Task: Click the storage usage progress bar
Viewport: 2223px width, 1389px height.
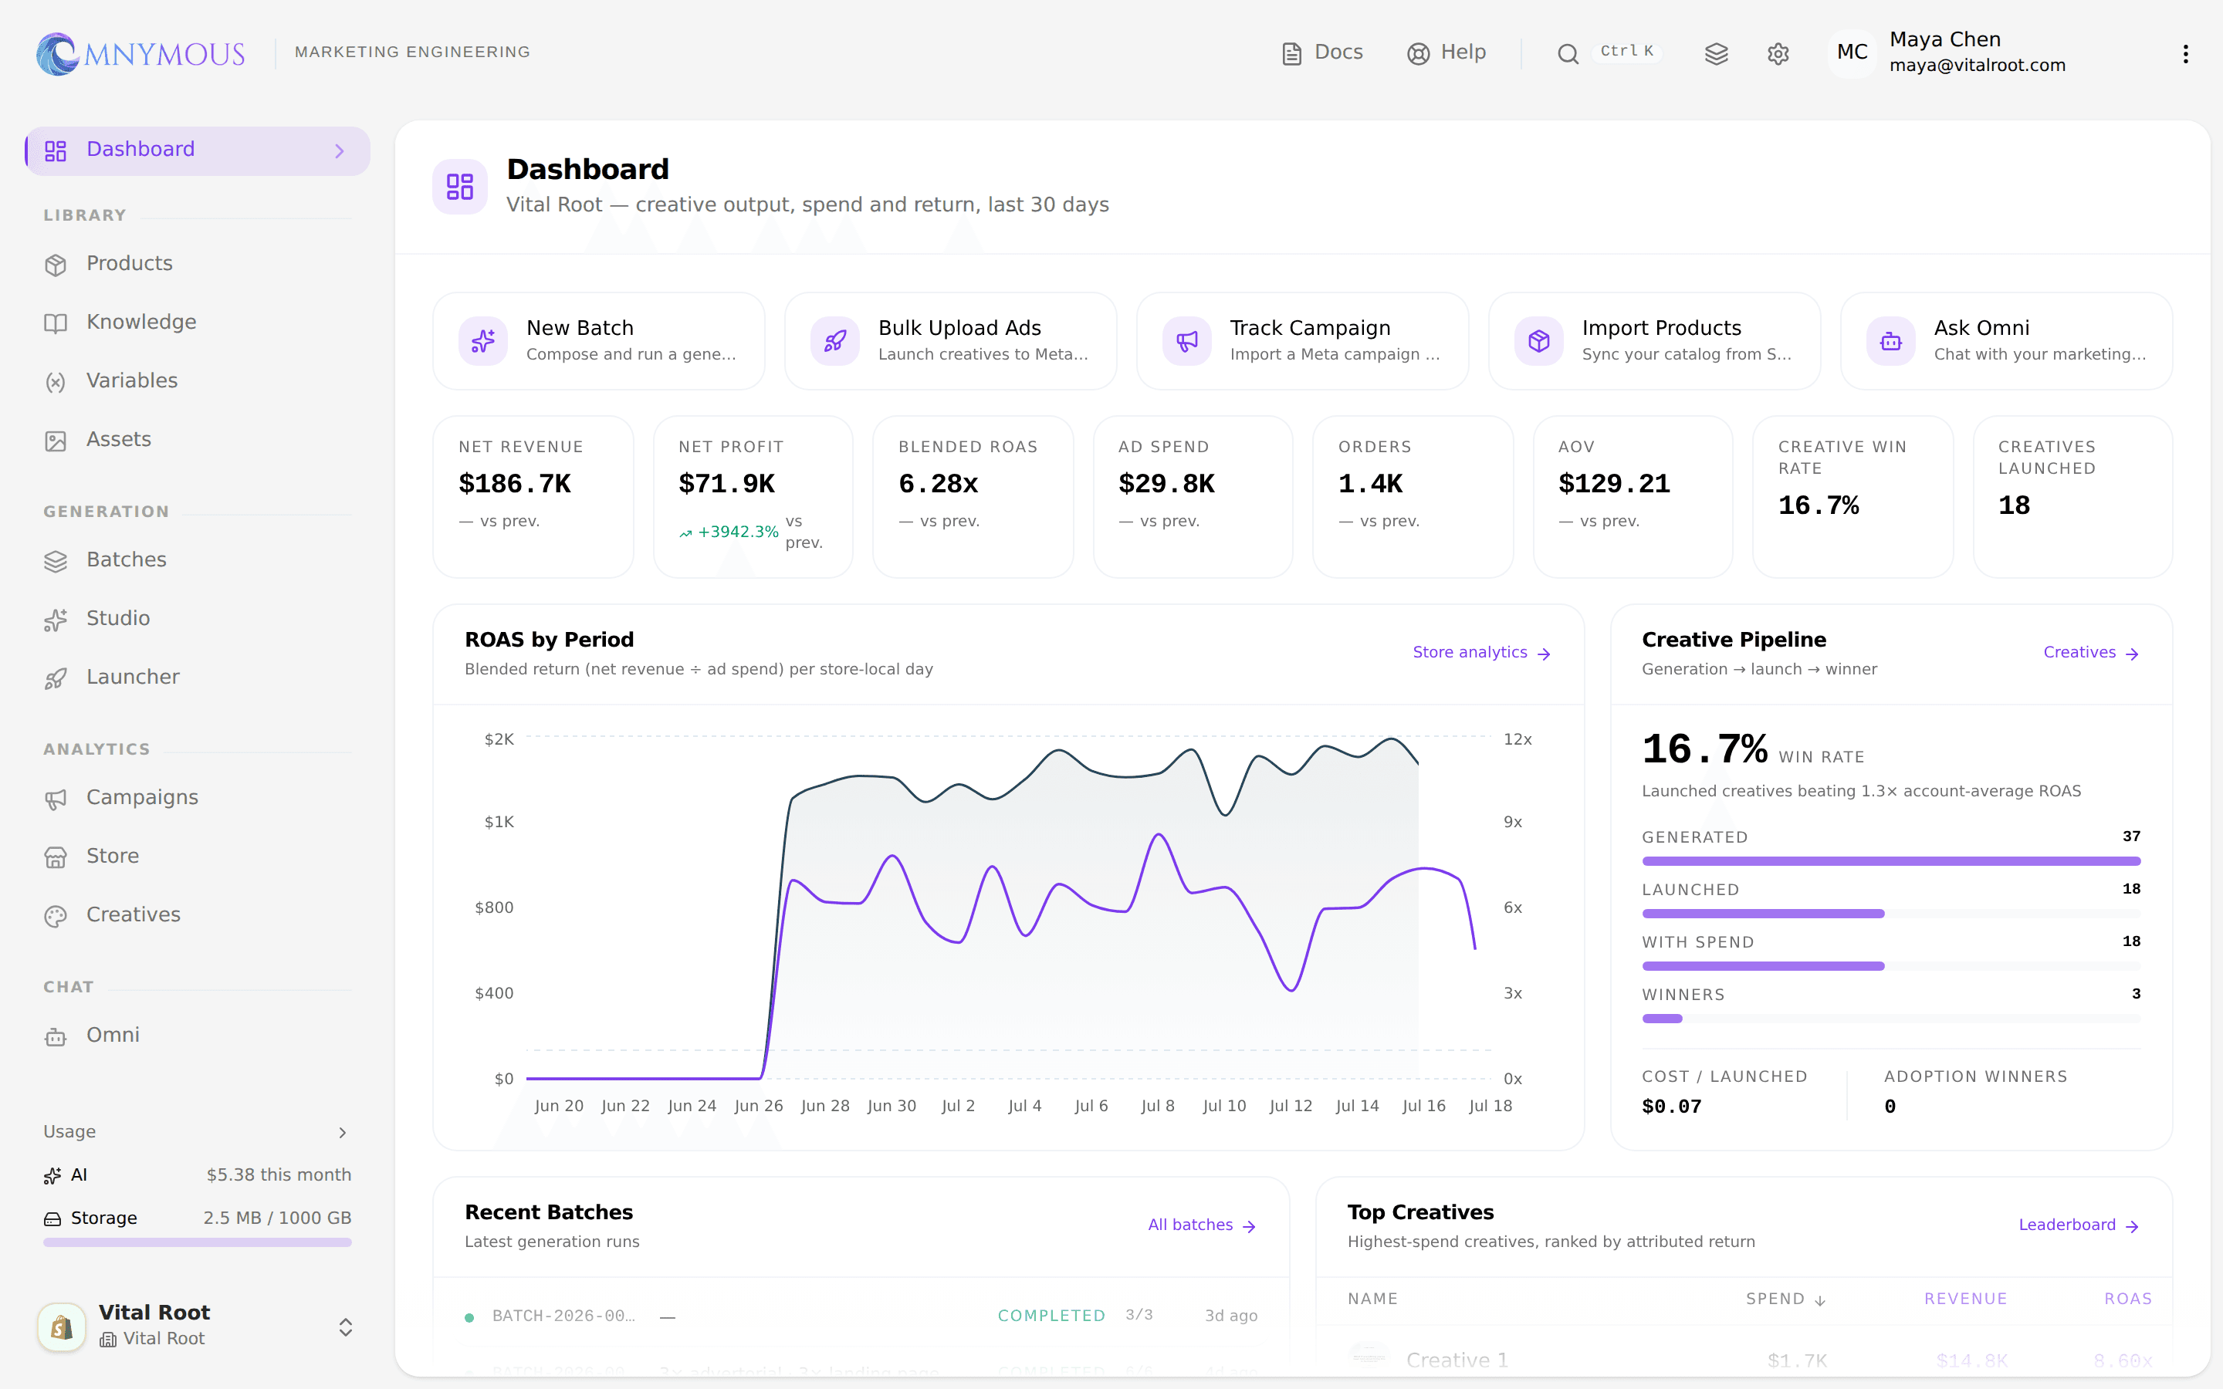Action: 198,1242
